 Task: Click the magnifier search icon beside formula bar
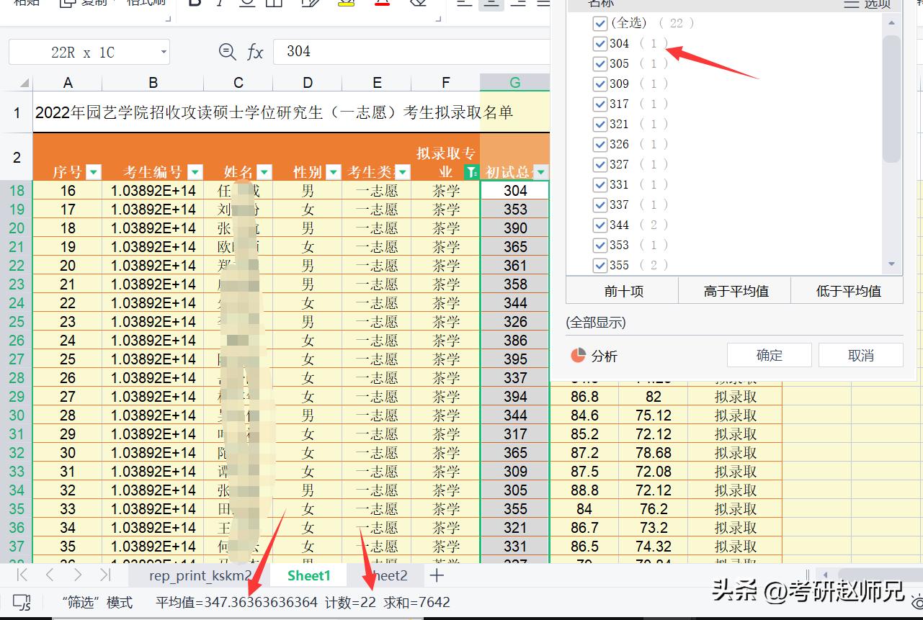(227, 51)
